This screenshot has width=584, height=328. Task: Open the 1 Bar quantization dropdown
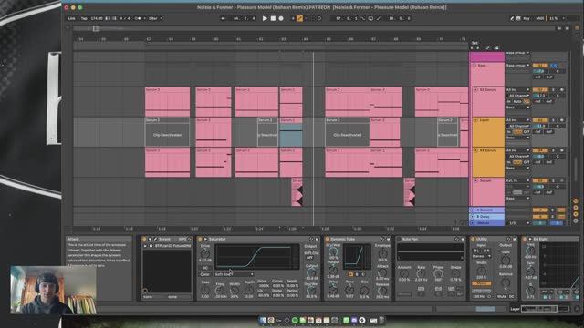pyautogui.click(x=154, y=18)
